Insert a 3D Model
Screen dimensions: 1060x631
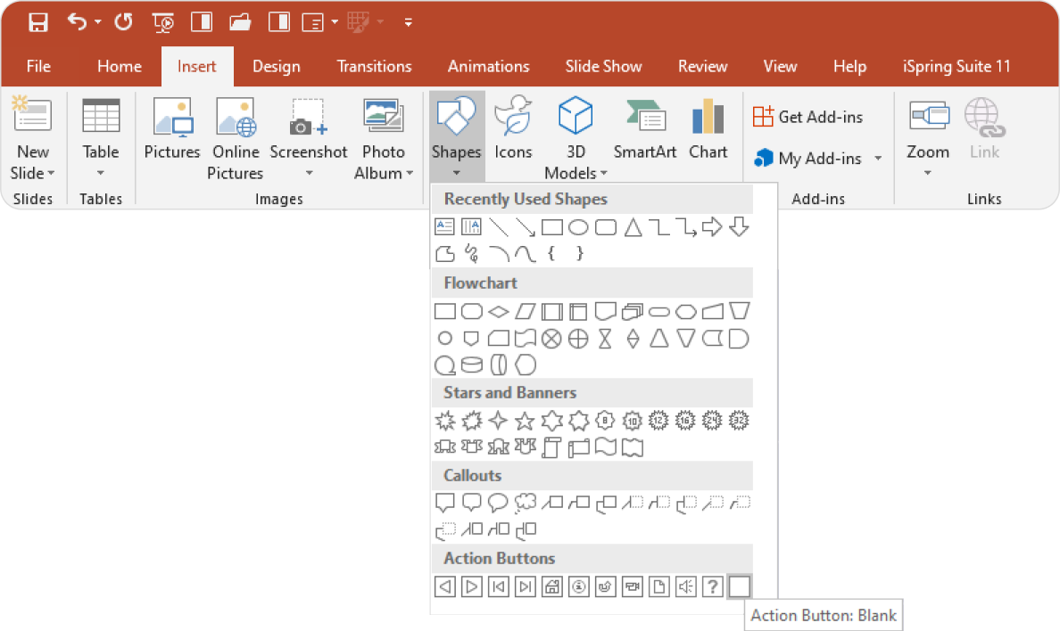[575, 134]
